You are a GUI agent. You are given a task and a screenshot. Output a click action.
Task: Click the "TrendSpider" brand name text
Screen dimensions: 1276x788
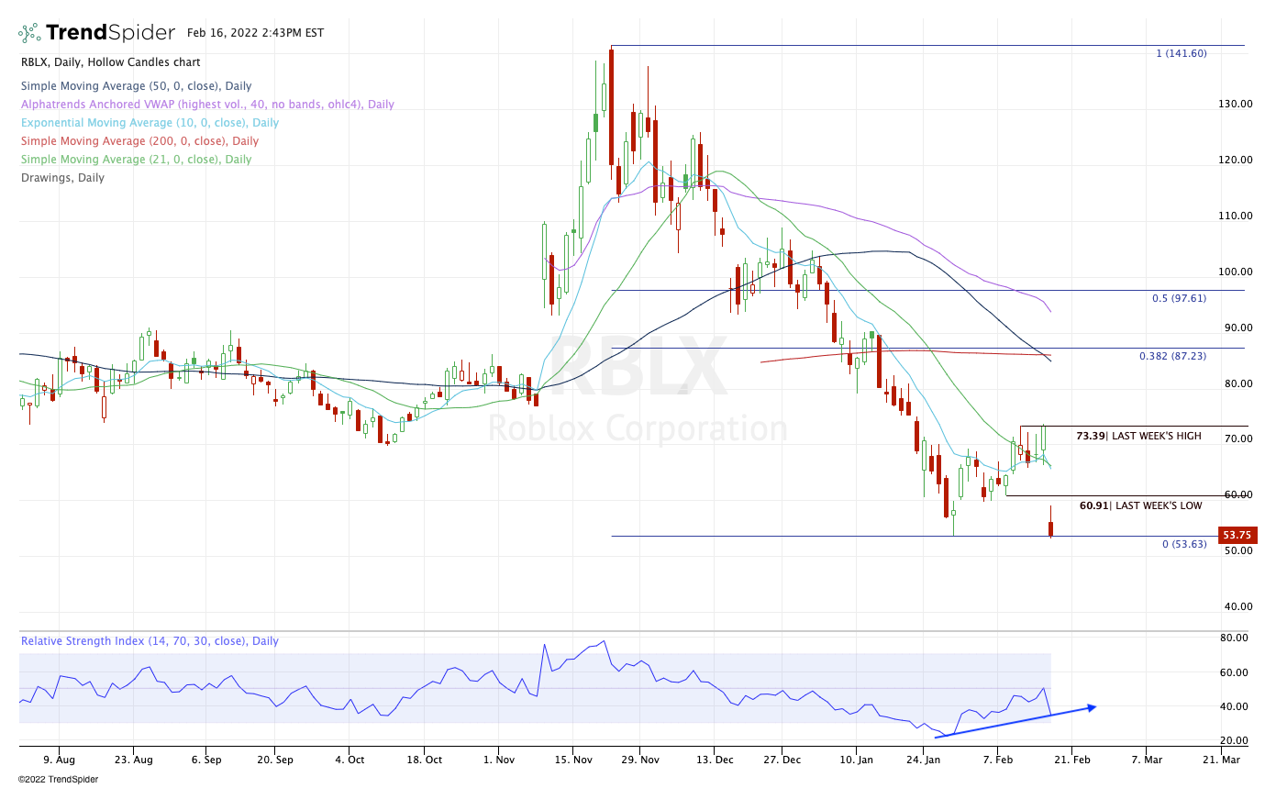pyautogui.click(x=110, y=33)
